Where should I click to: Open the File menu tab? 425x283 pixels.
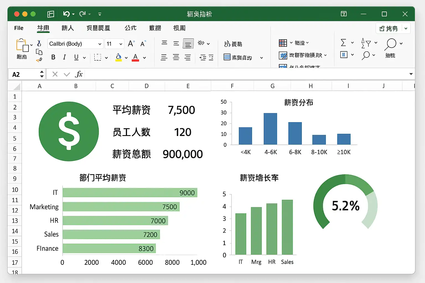[19, 28]
